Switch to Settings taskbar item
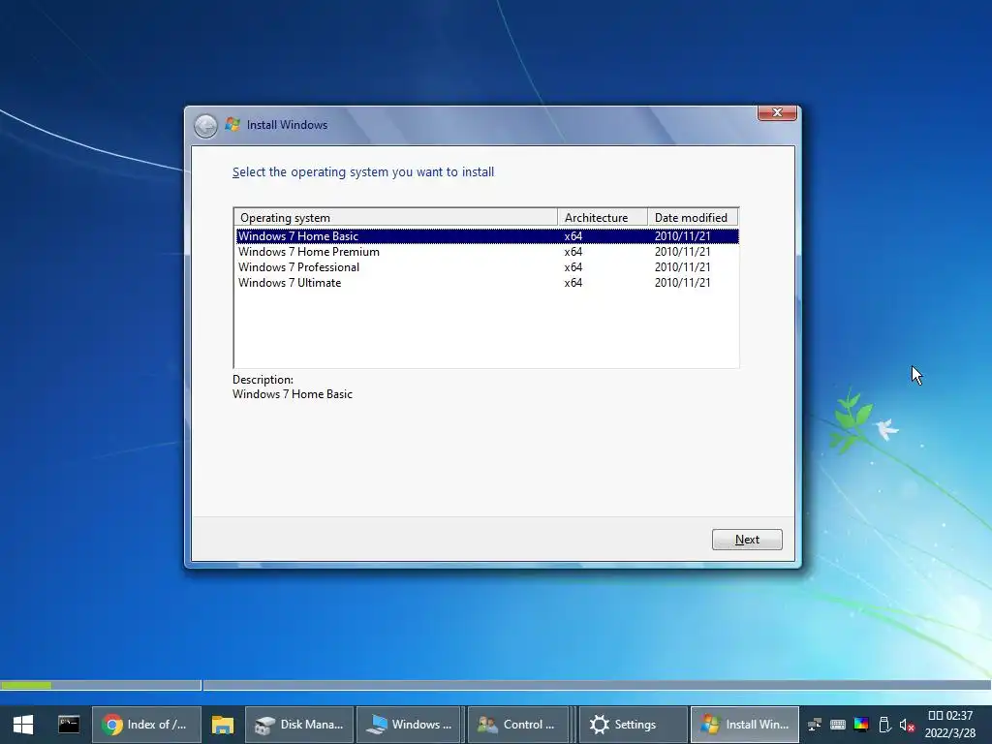The height and width of the screenshot is (744, 992). coord(633,725)
